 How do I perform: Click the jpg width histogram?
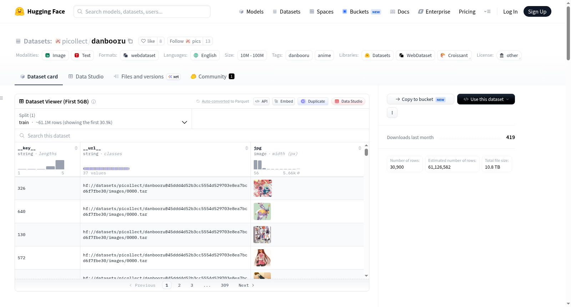point(277,164)
